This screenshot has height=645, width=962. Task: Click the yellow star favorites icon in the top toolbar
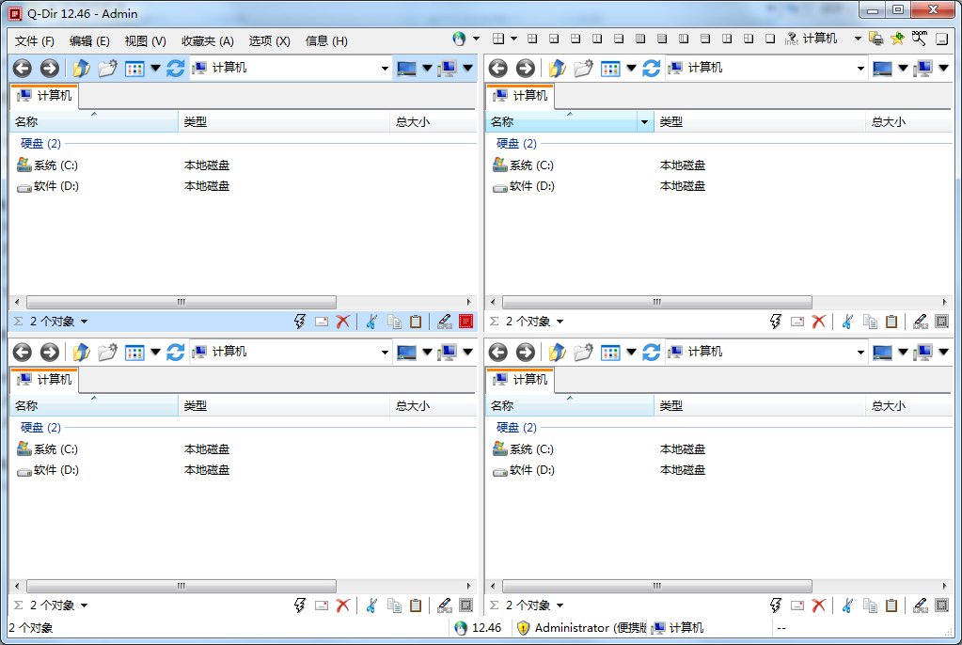click(897, 39)
